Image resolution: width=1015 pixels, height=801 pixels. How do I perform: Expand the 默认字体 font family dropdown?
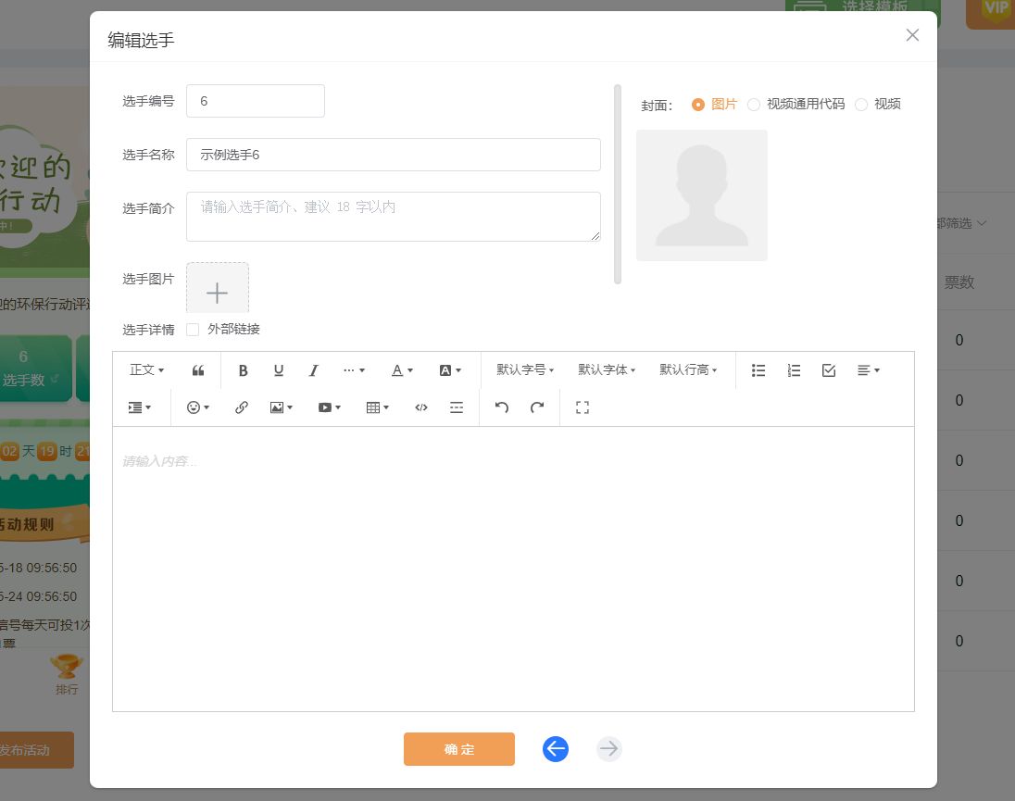606,369
